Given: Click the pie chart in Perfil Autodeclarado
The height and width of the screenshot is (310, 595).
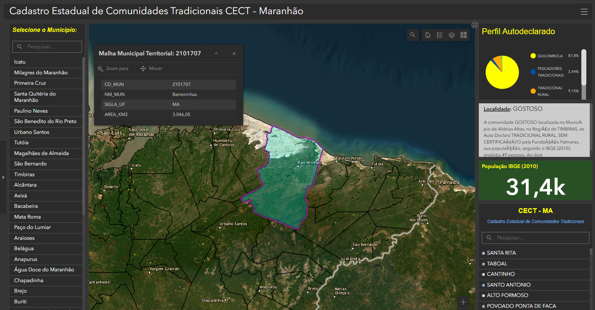Looking at the screenshot, I should (x=502, y=72).
